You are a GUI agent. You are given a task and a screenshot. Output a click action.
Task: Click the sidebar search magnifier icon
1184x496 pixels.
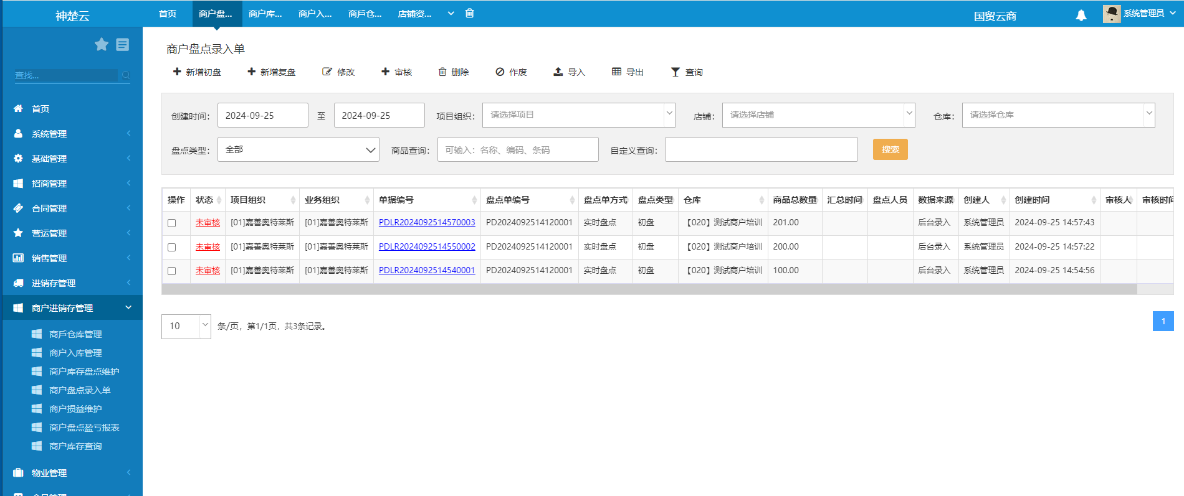pos(126,75)
